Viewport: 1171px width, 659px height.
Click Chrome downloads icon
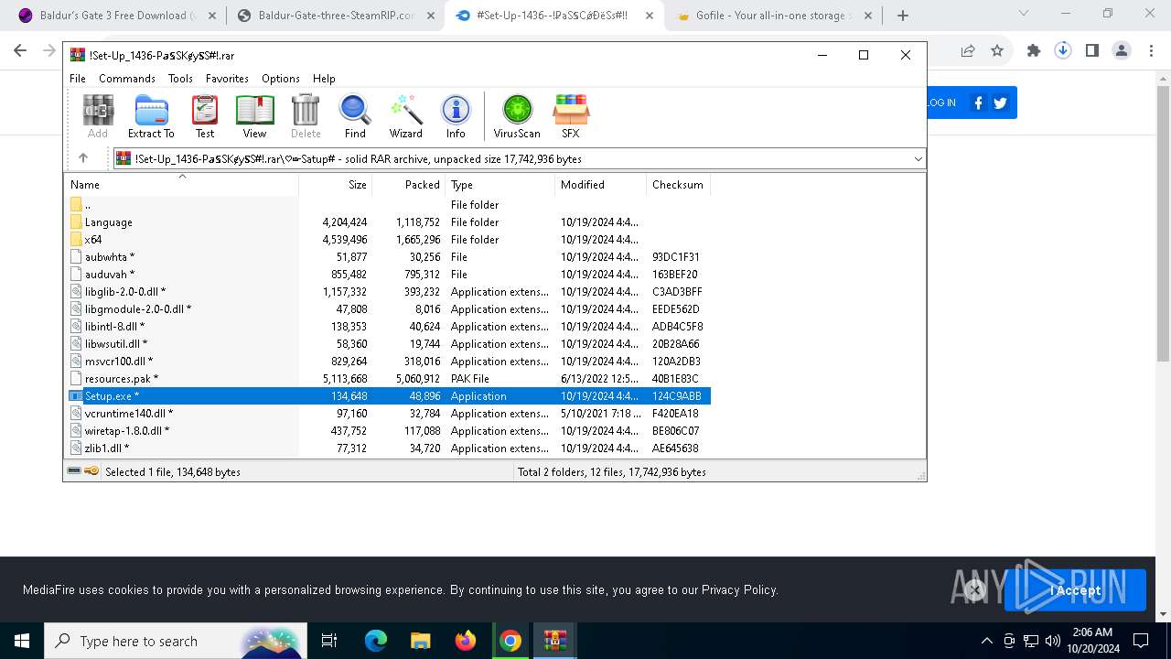click(1063, 51)
